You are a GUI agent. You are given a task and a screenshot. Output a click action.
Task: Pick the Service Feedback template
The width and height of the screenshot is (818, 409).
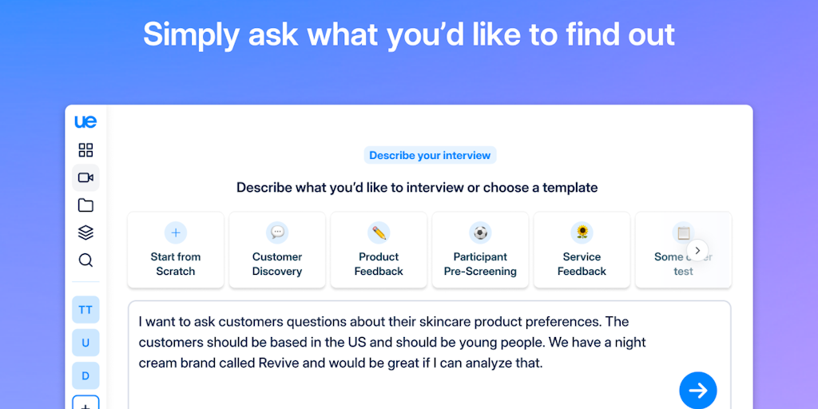tap(582, 249)
